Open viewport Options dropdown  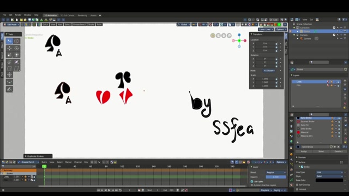pyautogui.click(x=281, y=29)
